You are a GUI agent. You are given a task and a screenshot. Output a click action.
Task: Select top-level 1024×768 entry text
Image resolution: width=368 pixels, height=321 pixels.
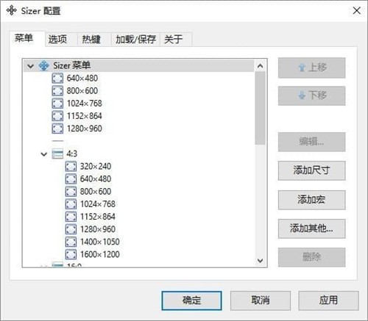point(85,104)
